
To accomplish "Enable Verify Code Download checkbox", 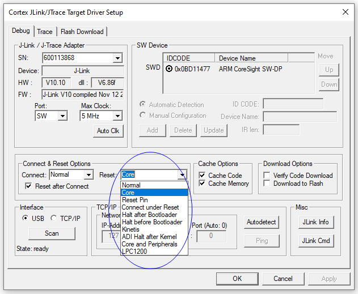I will click(267, 175).
